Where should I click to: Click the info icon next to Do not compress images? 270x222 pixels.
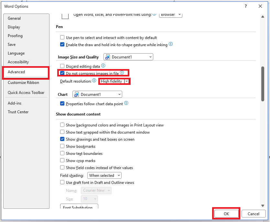pyautogui.click(x=122, y=73)
